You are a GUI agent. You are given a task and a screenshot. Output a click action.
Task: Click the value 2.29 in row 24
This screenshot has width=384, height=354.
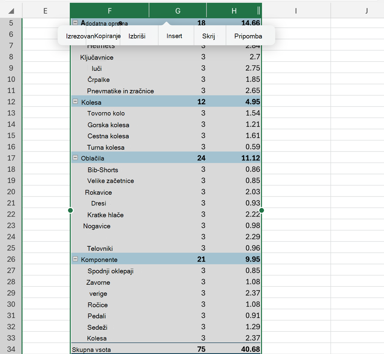coord(253,237)
